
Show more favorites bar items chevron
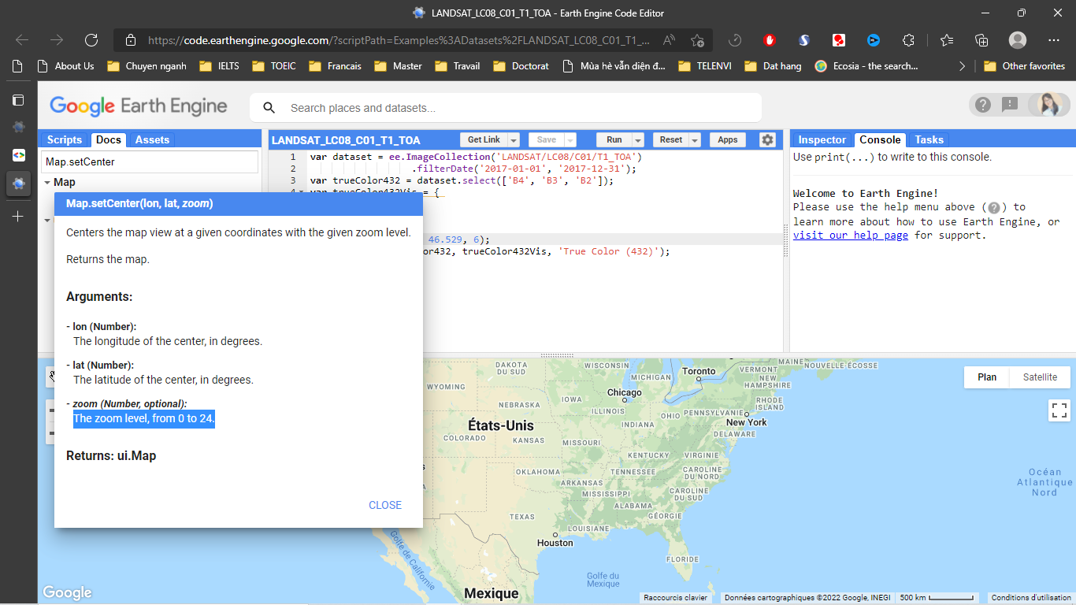tap(962, 66)
